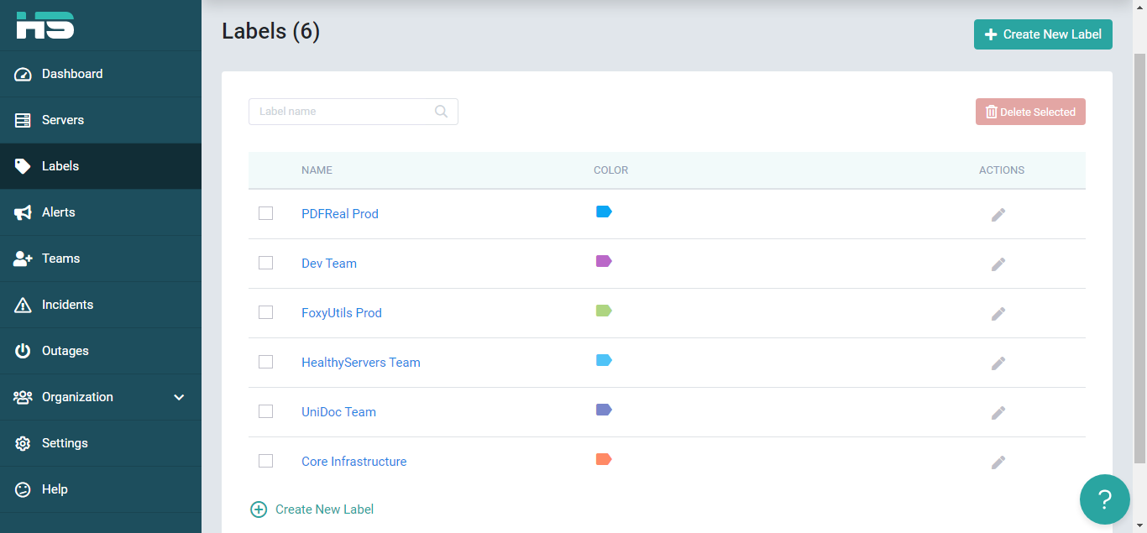The image size is (1147, 533).
Task: Edit Core Infrastructure using pencil icon
Action: coord(998,462)
